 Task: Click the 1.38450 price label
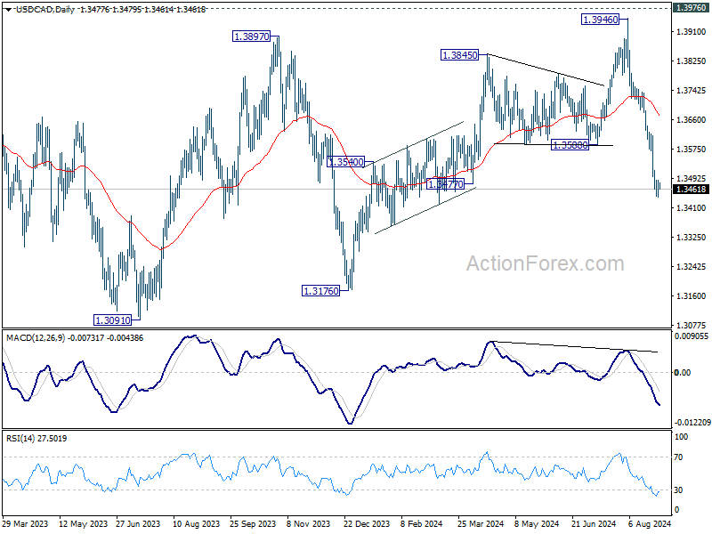tap(459, 55)
